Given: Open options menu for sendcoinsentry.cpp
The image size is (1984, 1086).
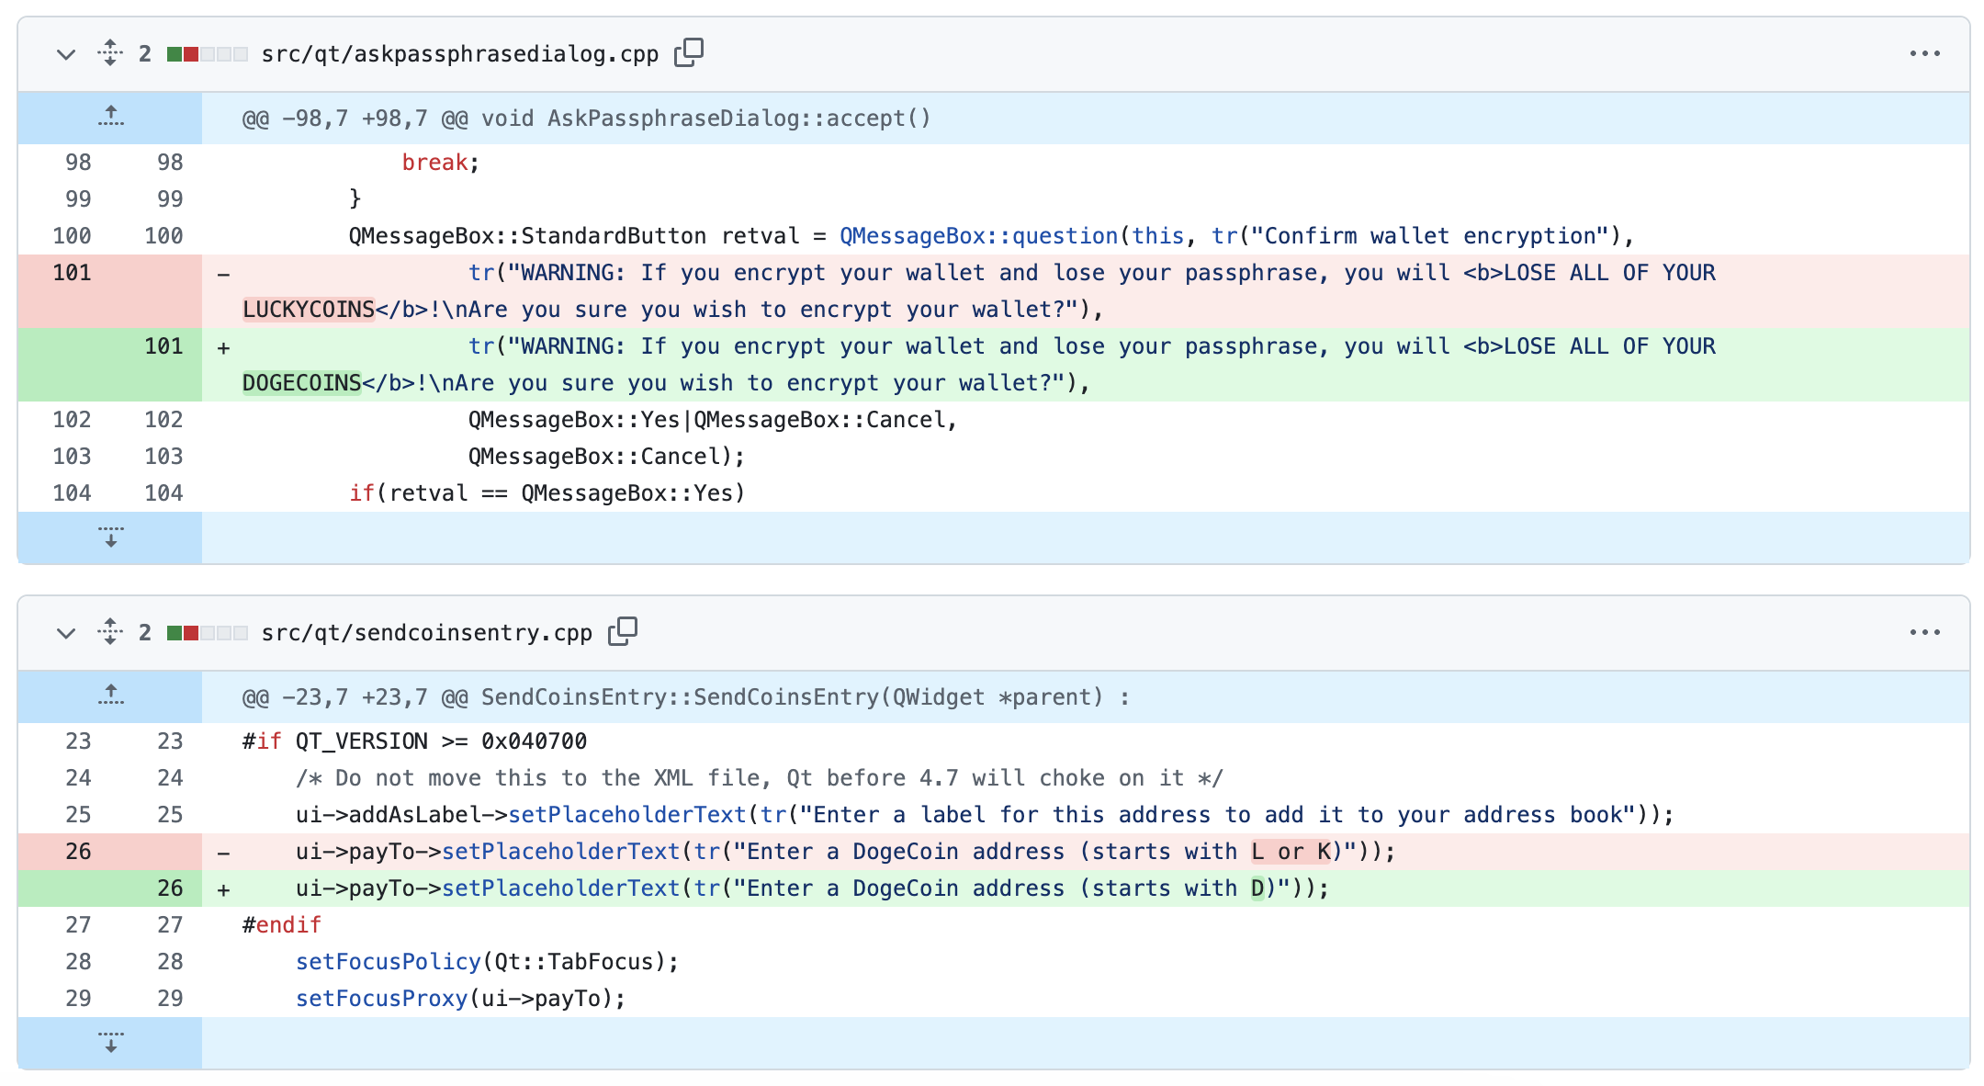Looking at the screenshot, I should coord(1924,633).
